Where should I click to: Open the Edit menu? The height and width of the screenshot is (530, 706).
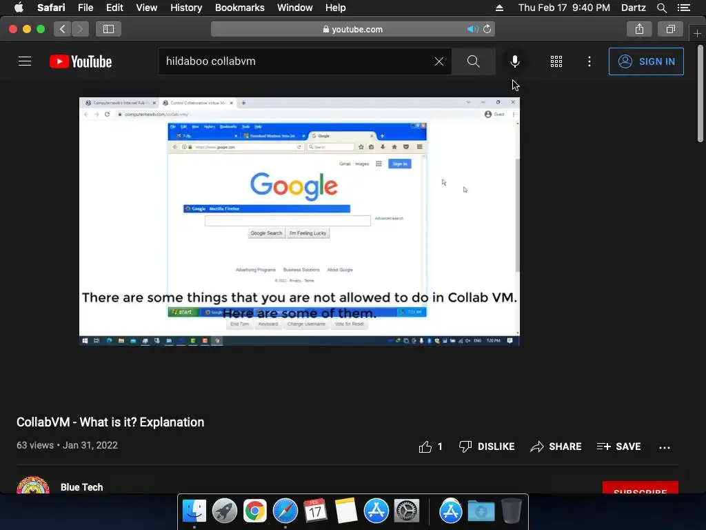pos(114,8)
